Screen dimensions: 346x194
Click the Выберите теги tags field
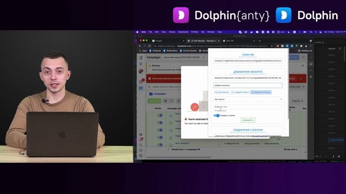click(248, 107)
